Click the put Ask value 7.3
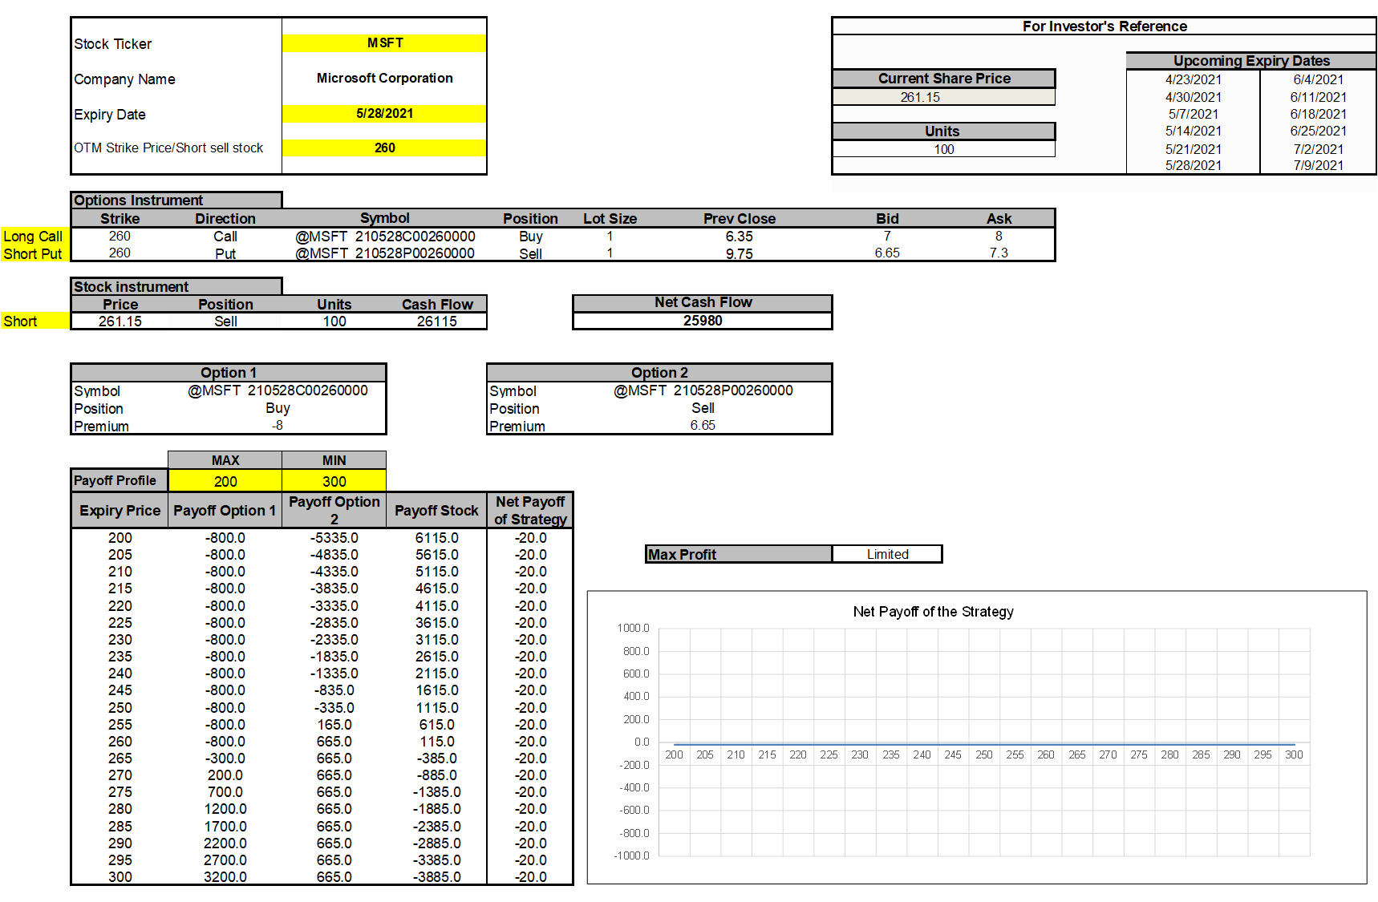1378x902 pixels. pos(999,253)
